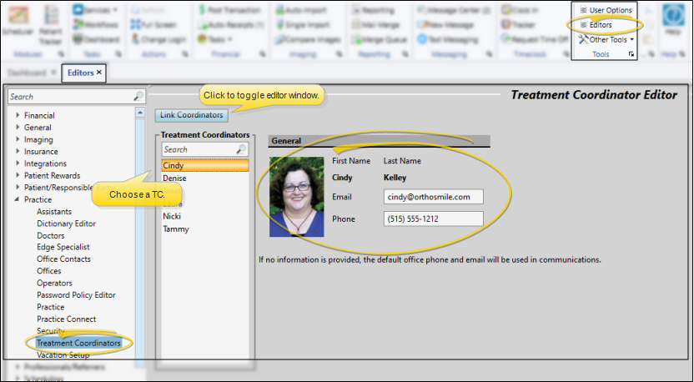Click Cindy Kelley's profile photo
694x382 pixels.
point(296,196)
